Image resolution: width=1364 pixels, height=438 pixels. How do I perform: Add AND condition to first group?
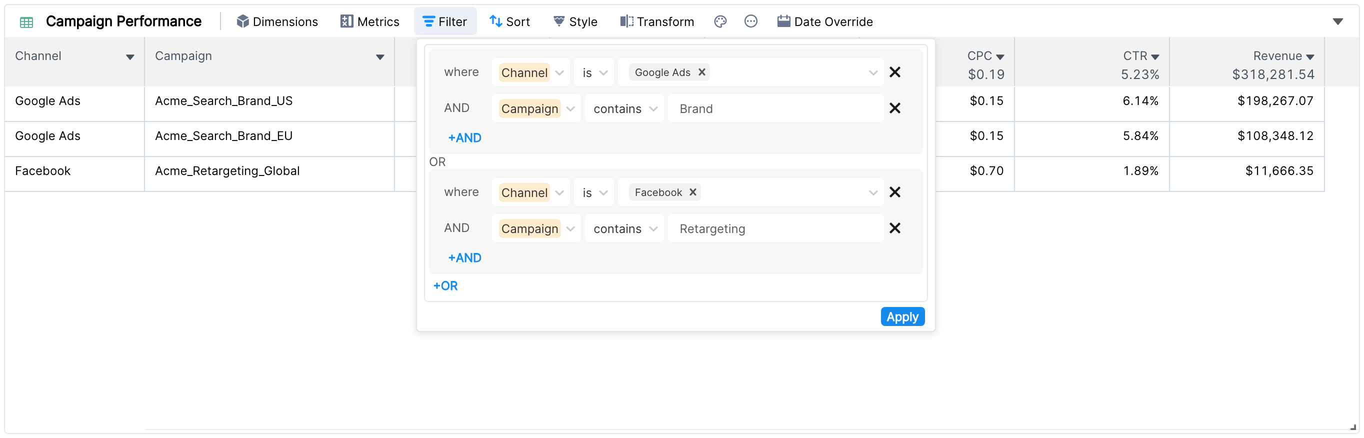(x=464, y=137)
